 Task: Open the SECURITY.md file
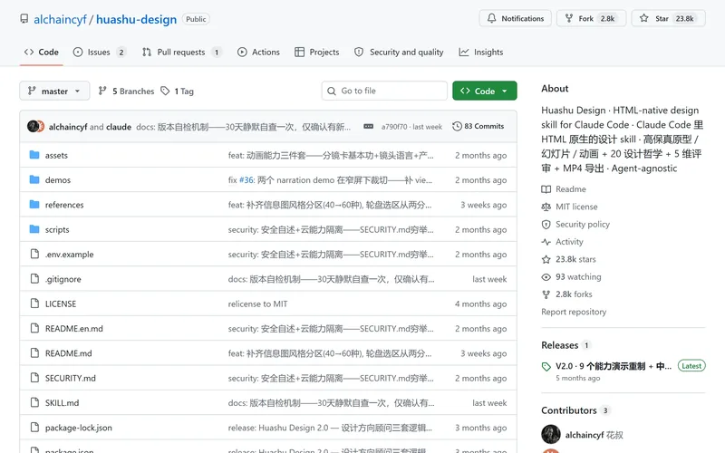(x=71, y=378)
